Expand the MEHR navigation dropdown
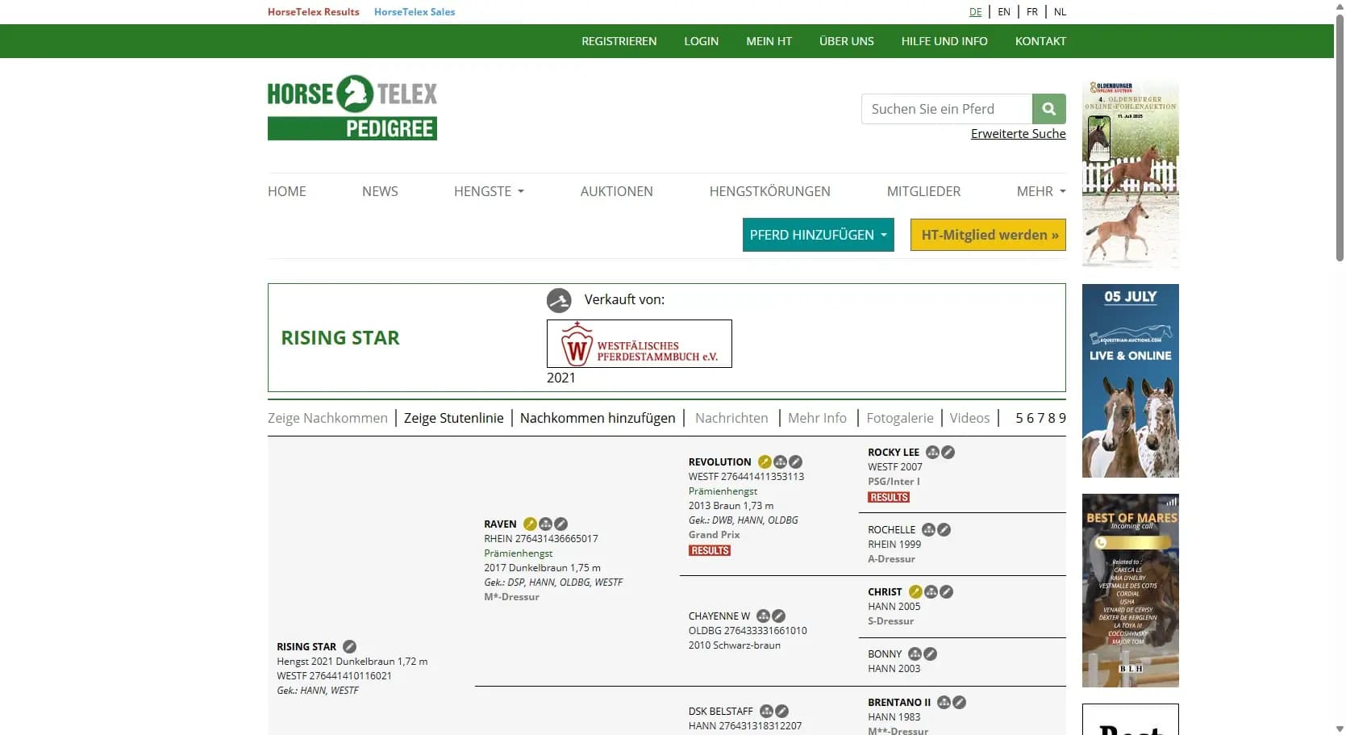1346x735 pixels. click(x=1040, y=191)
